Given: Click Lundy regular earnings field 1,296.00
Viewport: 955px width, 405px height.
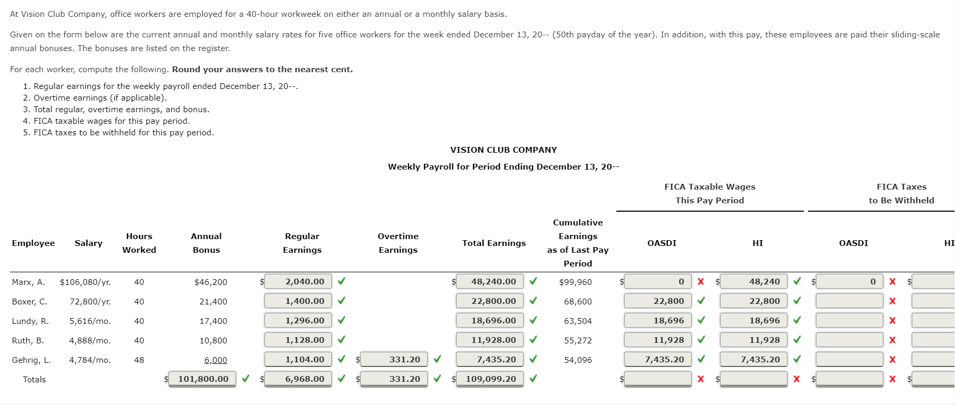Looking at the screenshot, I should (298, 320).
